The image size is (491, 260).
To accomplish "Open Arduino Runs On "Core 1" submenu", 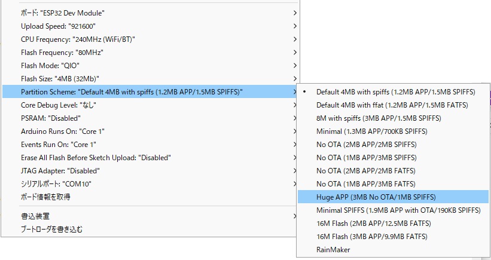I will tap(150, 131).
